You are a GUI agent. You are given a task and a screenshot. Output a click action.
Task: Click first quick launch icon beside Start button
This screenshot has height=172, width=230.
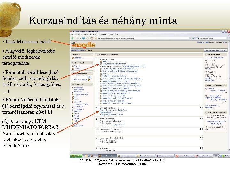[x=86, y=156]
